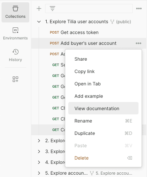147x177 pixels.
Task: Select Add example from context menu
Action: [103, 96]
